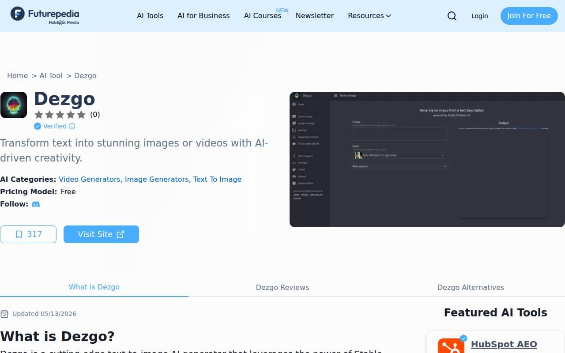Click the Dezgo breadcrumb text
This screenshot has width=565, height=353.
85,75
